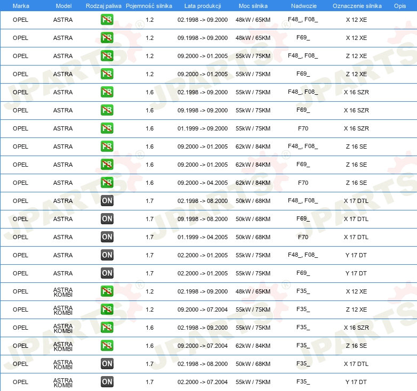Click '62kW / 84KM' in ASTRA Z 16 SE F48_ row
Viewport: 417px width, 391px height.
[253, 146]
